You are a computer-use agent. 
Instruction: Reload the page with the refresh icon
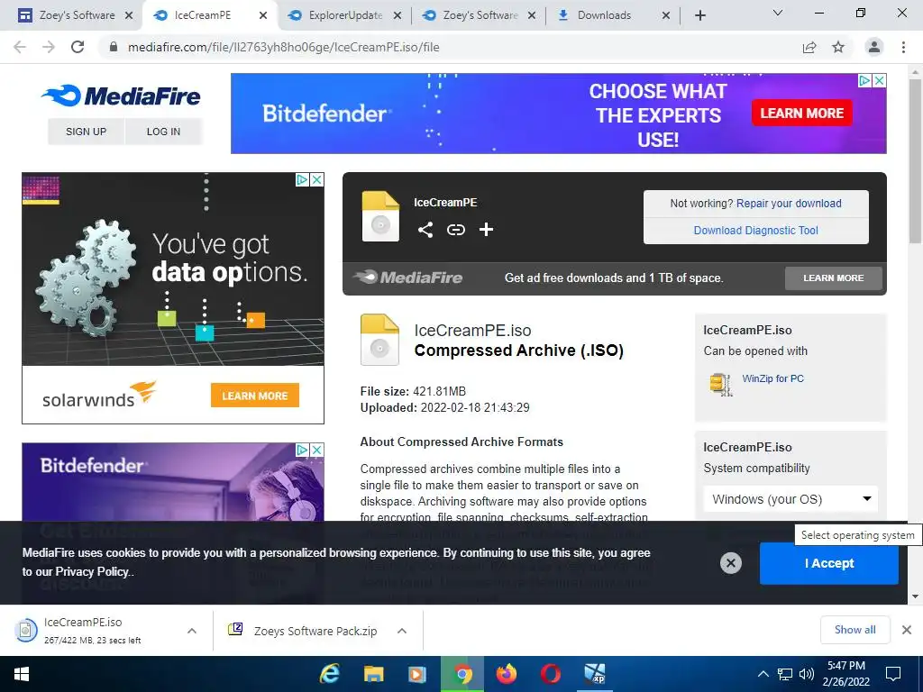click(78, 47)
